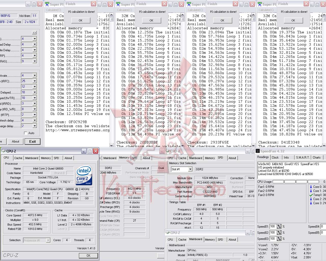326x261 pixels.
Task: Click OK in the Q6600 CPU-Z window
Action: 88,255
